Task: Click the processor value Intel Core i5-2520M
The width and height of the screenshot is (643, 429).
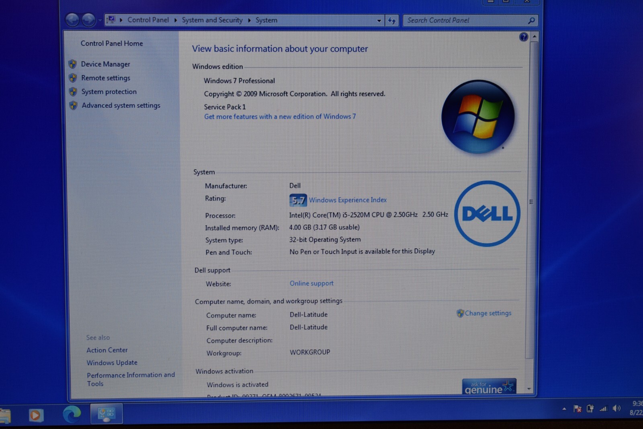Action: (x=369, y=215)
